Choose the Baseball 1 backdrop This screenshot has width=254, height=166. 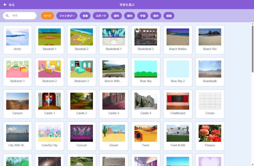pos(50,40)
